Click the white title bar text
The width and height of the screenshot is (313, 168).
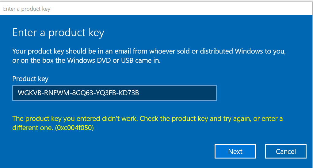(27, 9)
